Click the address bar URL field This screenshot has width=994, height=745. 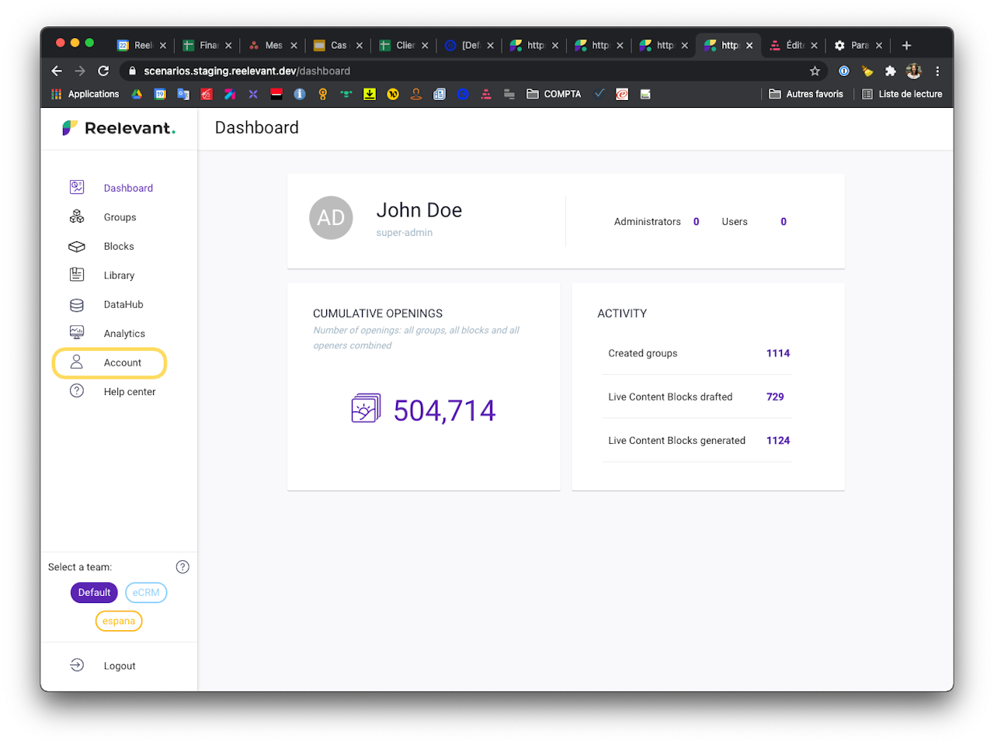click(466, 71)
